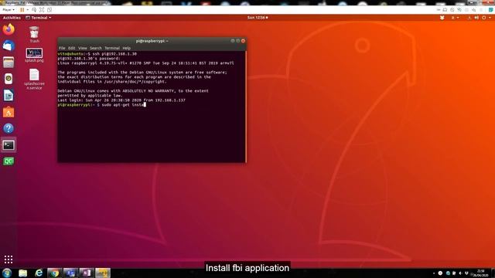Open the Help question-mark dock icon
Screen dimensions: 495x278
9,129
